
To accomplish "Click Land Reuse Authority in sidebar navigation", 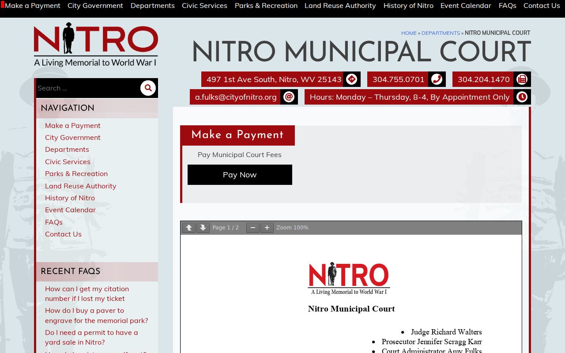I will (81, 186).
